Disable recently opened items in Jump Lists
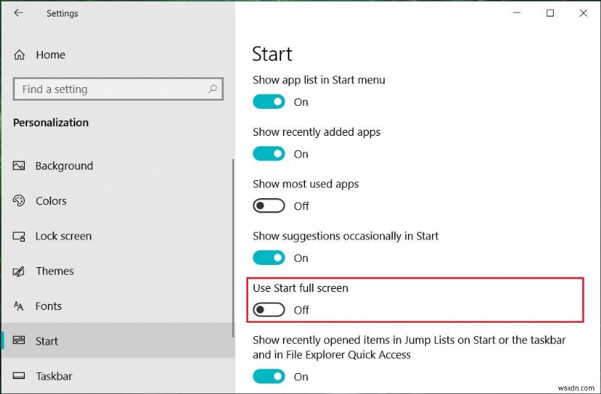This screenshot has width=601, height=394. (269, 377)
